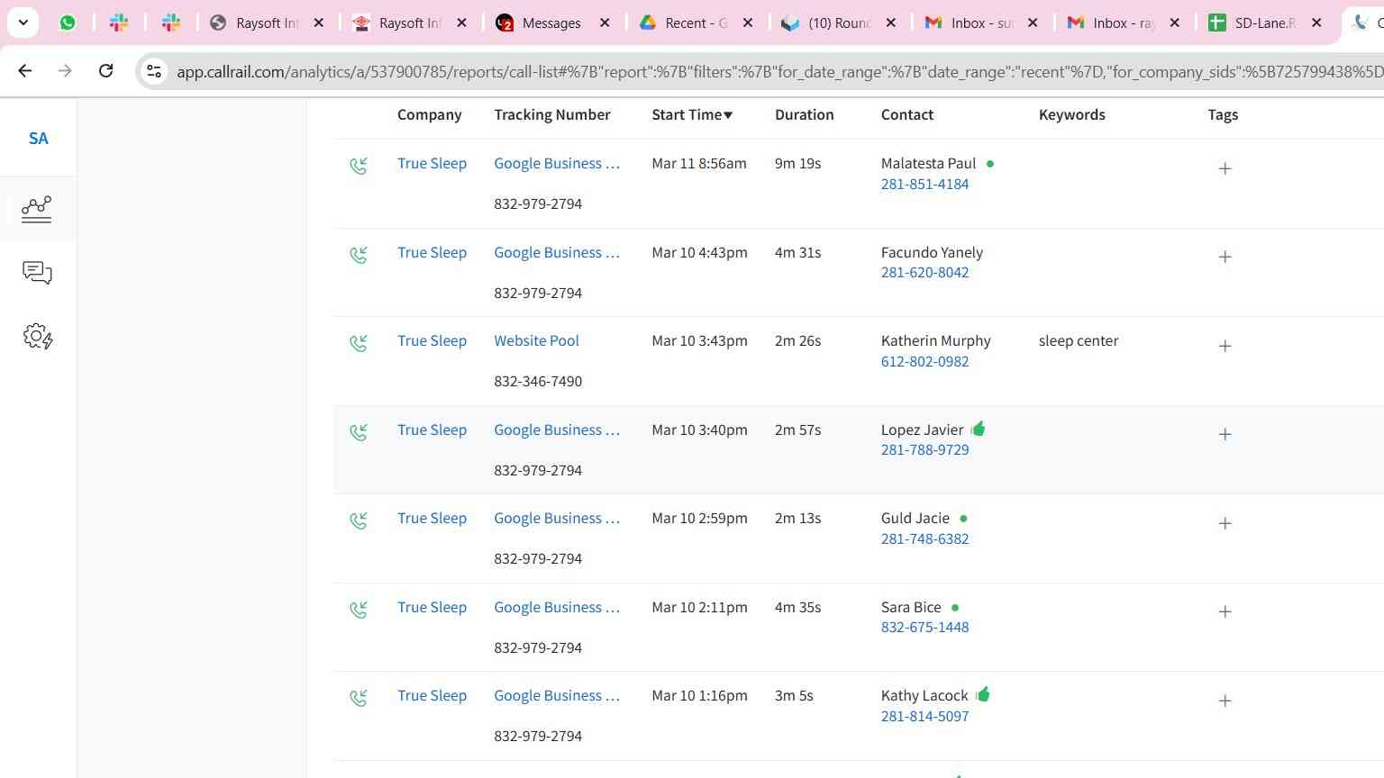Click inbound call icon for Facundo Yanely row
Viewport: 1384px width, 778px height.
coord(359,255)
